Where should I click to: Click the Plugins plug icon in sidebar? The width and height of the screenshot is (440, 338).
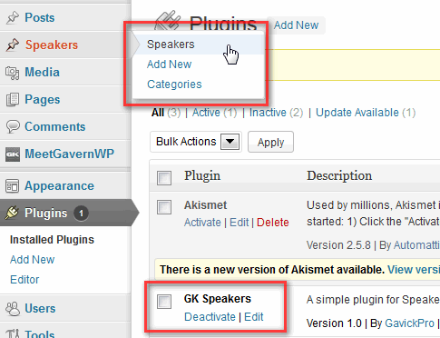(12, 213)
